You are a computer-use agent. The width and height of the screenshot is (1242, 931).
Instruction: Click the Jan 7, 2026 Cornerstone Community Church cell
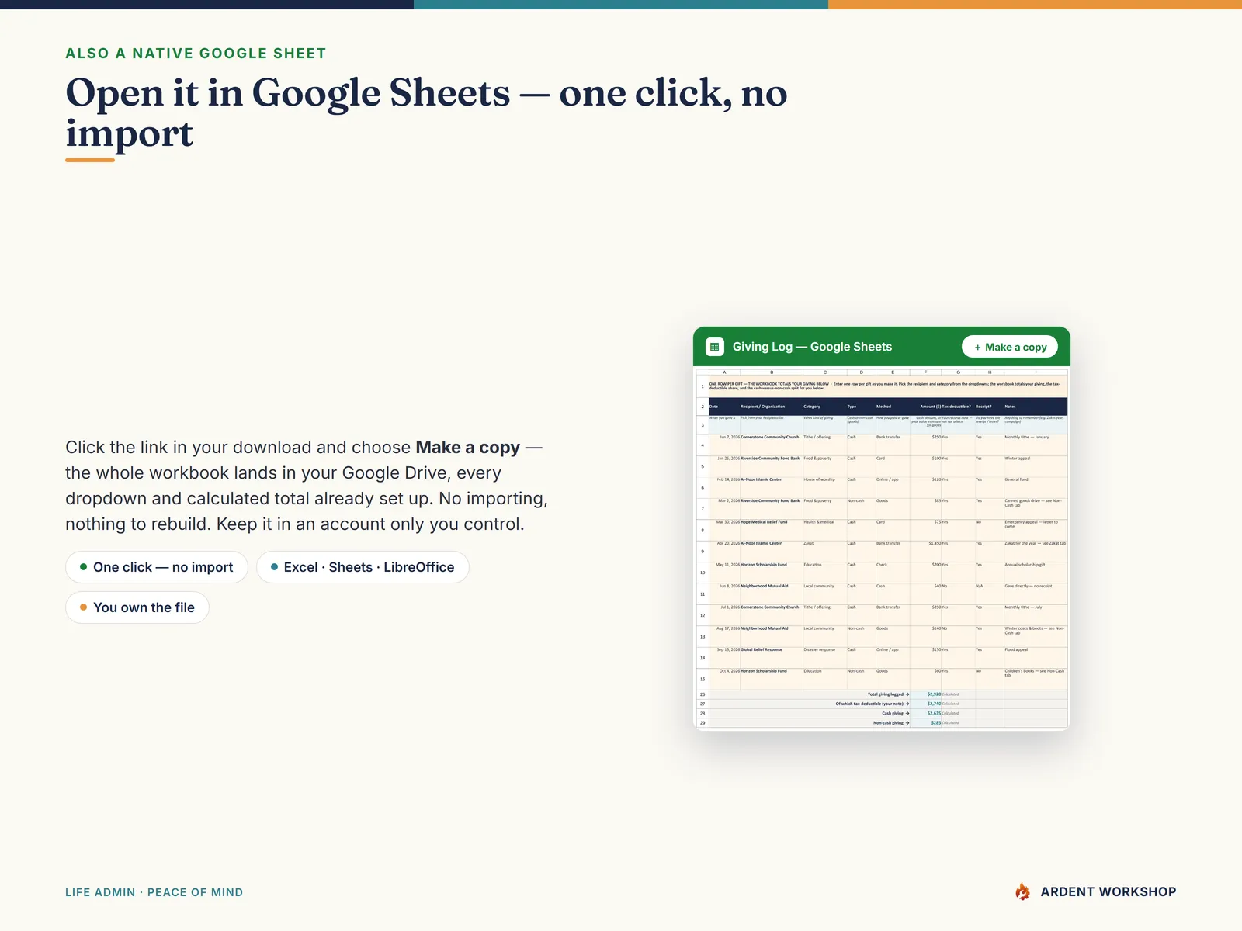[x=771, y=445]
